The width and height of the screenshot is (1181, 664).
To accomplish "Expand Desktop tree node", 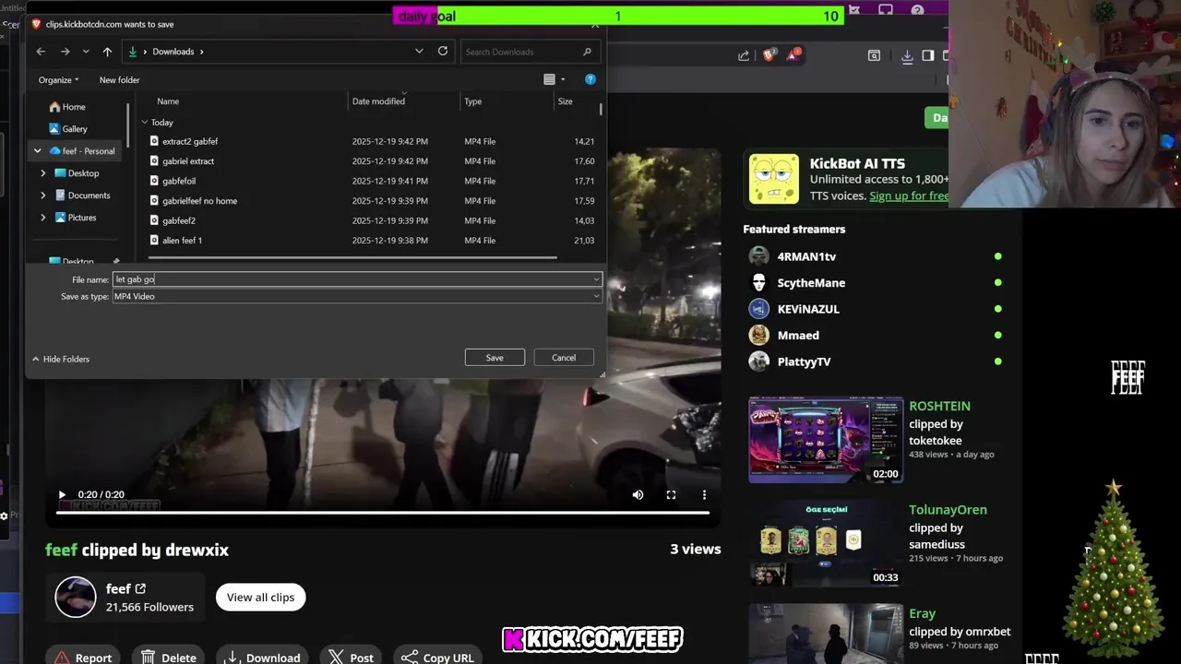I will pyautogui.click(x=42, y=173).
